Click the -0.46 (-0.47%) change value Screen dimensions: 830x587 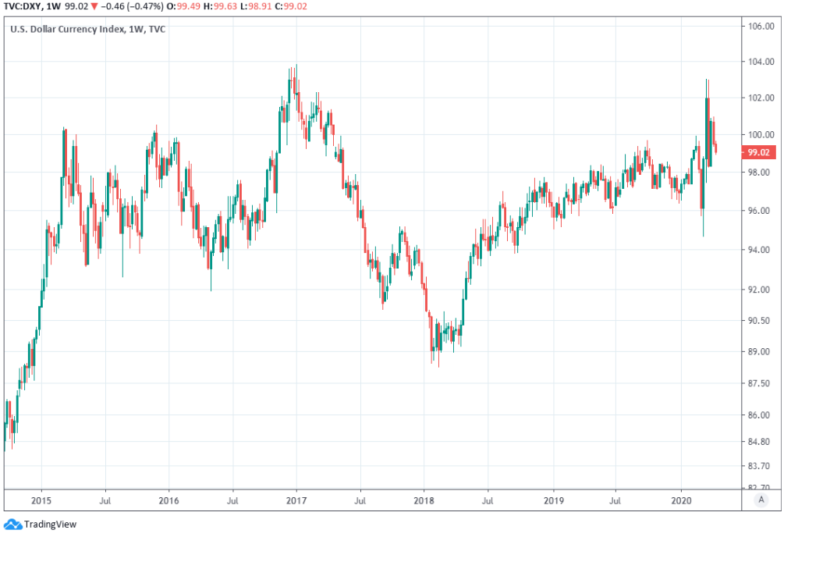(133, 6)
